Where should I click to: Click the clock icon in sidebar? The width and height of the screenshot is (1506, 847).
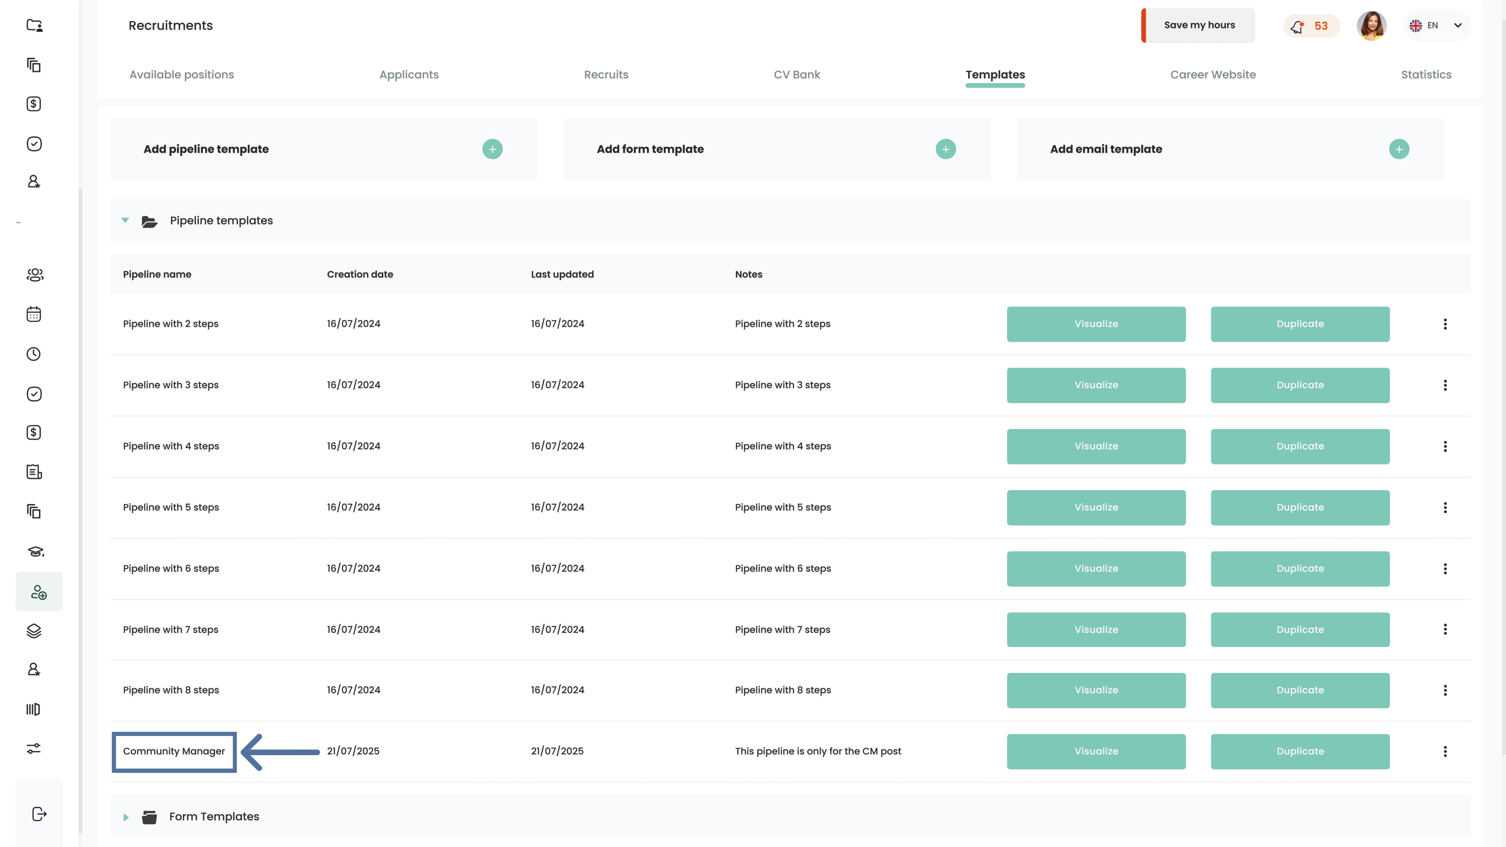coord(34,354)
